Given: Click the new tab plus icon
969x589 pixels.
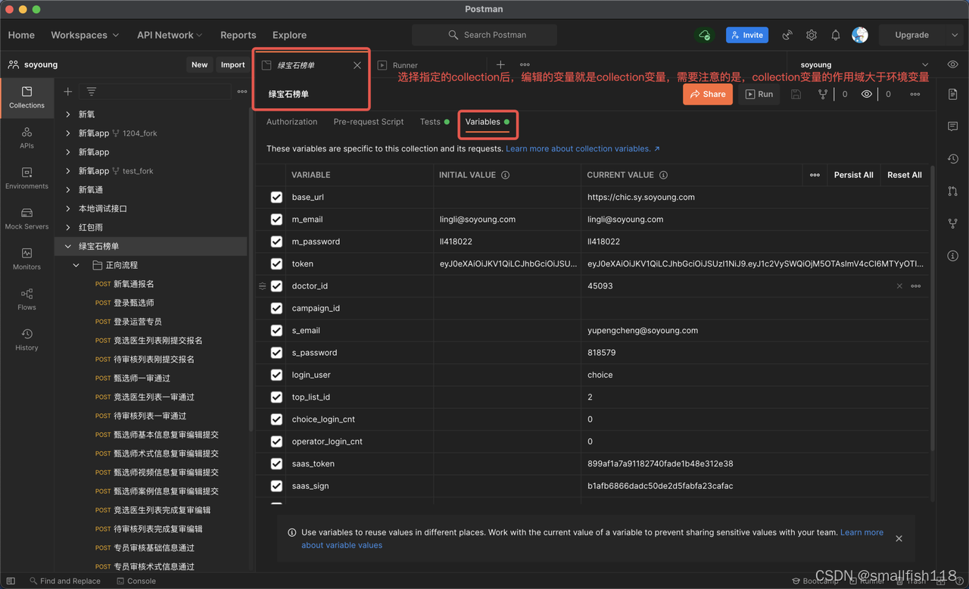Looking at the screenshot, I should pos(500,65).
